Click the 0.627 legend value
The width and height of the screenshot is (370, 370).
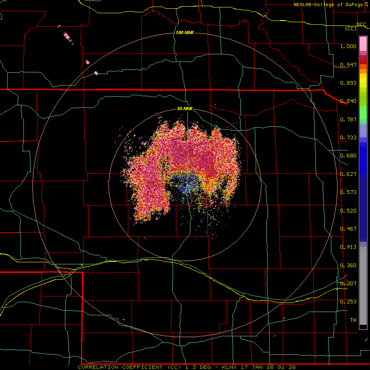(x=348, y=174)
